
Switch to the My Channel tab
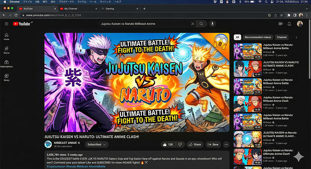pos(79,9)
